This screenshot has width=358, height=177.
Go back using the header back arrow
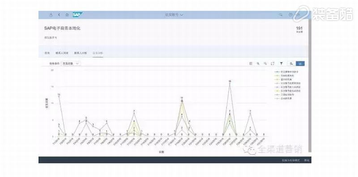pyautogui.click(x=59, y=15)
